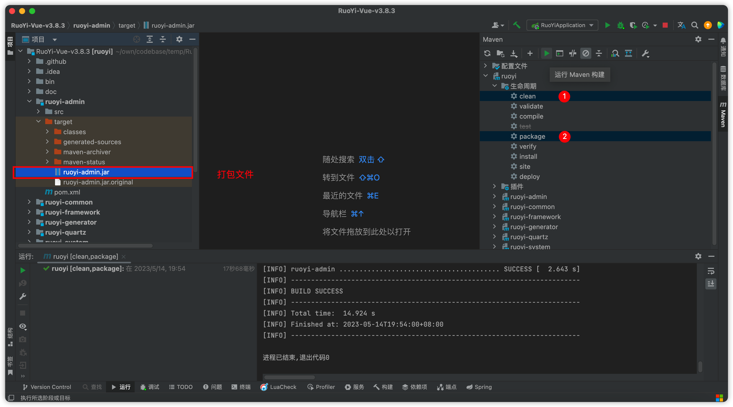Screen dimensions: 733x407
Task: Open RuoYiApplication run configuration dropdown
Action: 562,25
